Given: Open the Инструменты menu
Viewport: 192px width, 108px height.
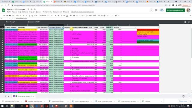Looking at the screenshot, I should point(47,12).
